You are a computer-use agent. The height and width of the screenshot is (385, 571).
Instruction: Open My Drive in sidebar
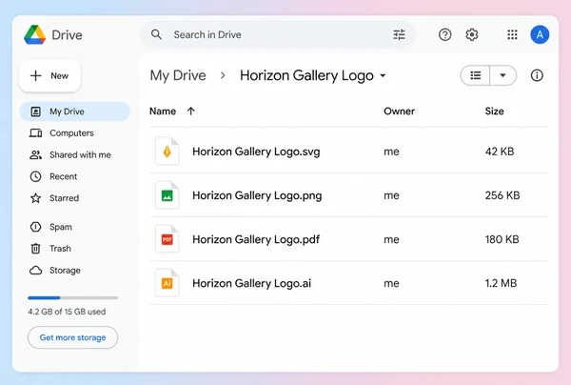(74, 111)
